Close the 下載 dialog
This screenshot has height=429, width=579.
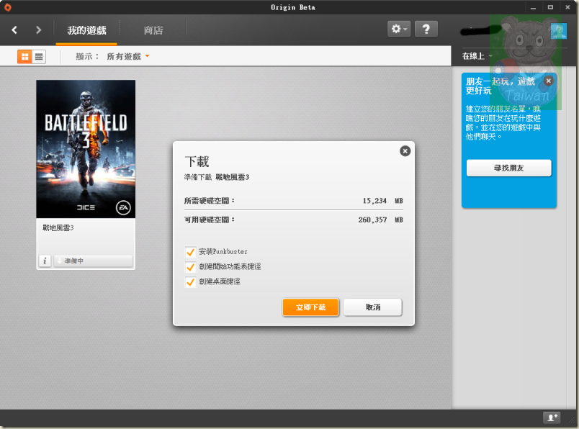point(405,151)
